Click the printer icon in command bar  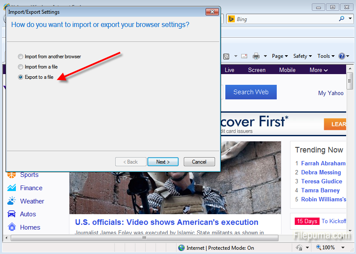pos(256,56)
